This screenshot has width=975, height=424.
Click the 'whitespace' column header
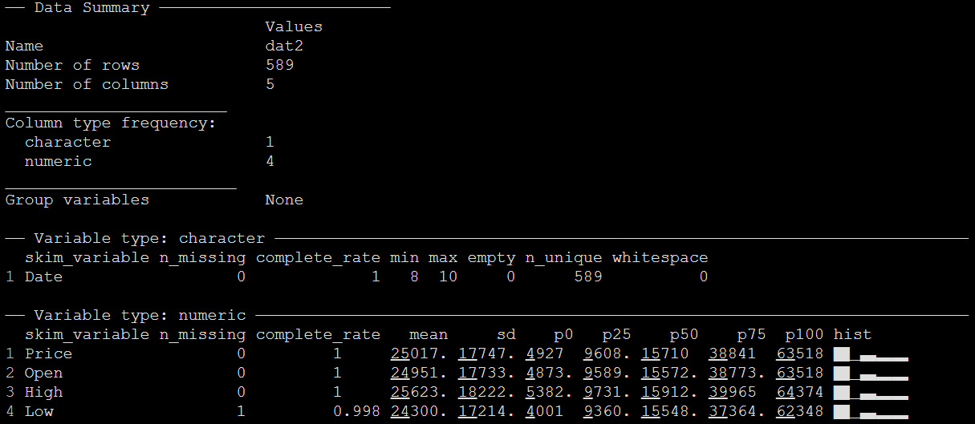tap(660, 258)
